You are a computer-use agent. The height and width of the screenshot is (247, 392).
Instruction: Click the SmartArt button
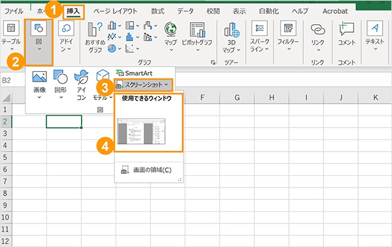(x=134, y=73)
